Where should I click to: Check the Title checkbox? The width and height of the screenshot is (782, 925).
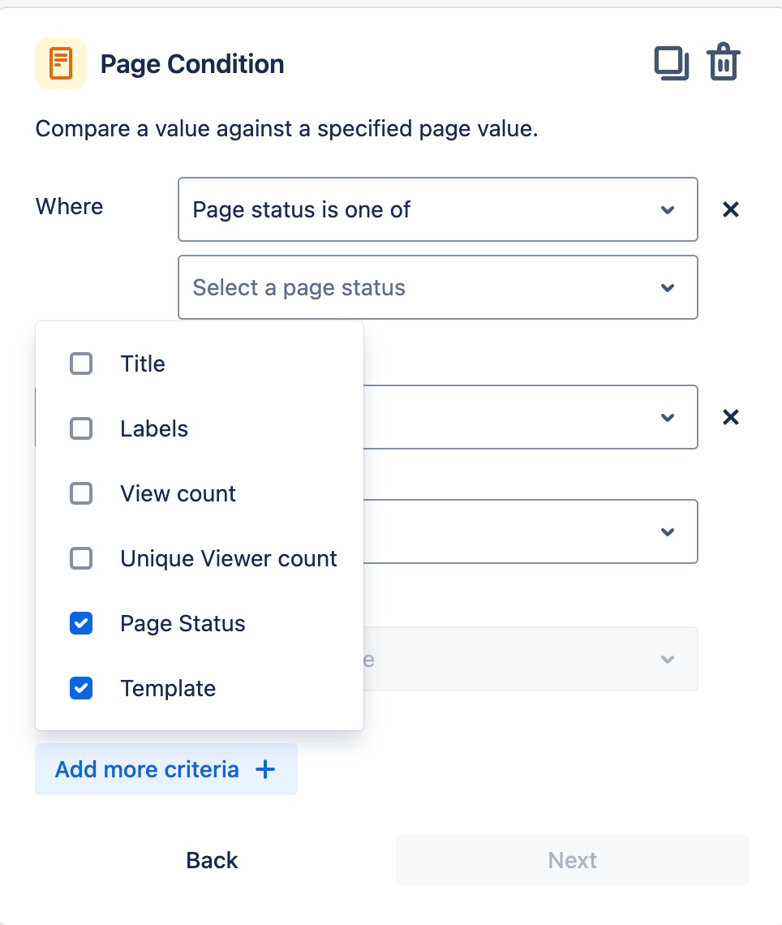pyautogui.click(x=81, y=364)
